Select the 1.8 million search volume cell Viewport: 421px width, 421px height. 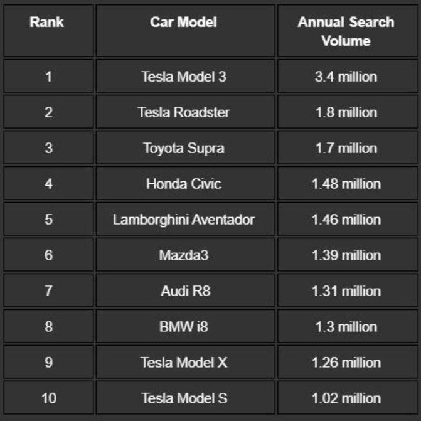(x=346, y=112)
